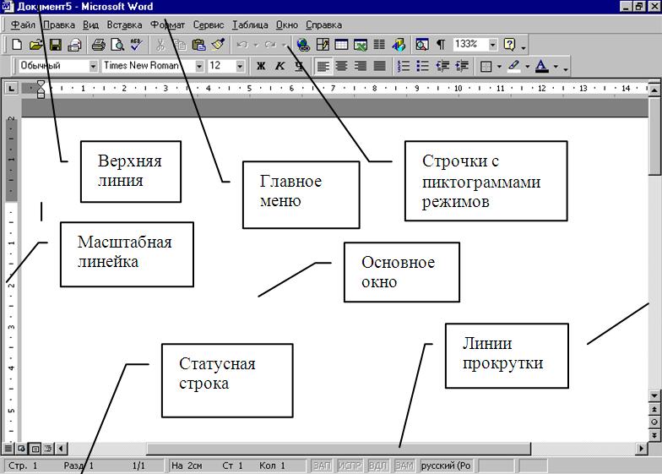Click the Save (floppy disk) icon
662x474 pixels.
click(56, 45)
